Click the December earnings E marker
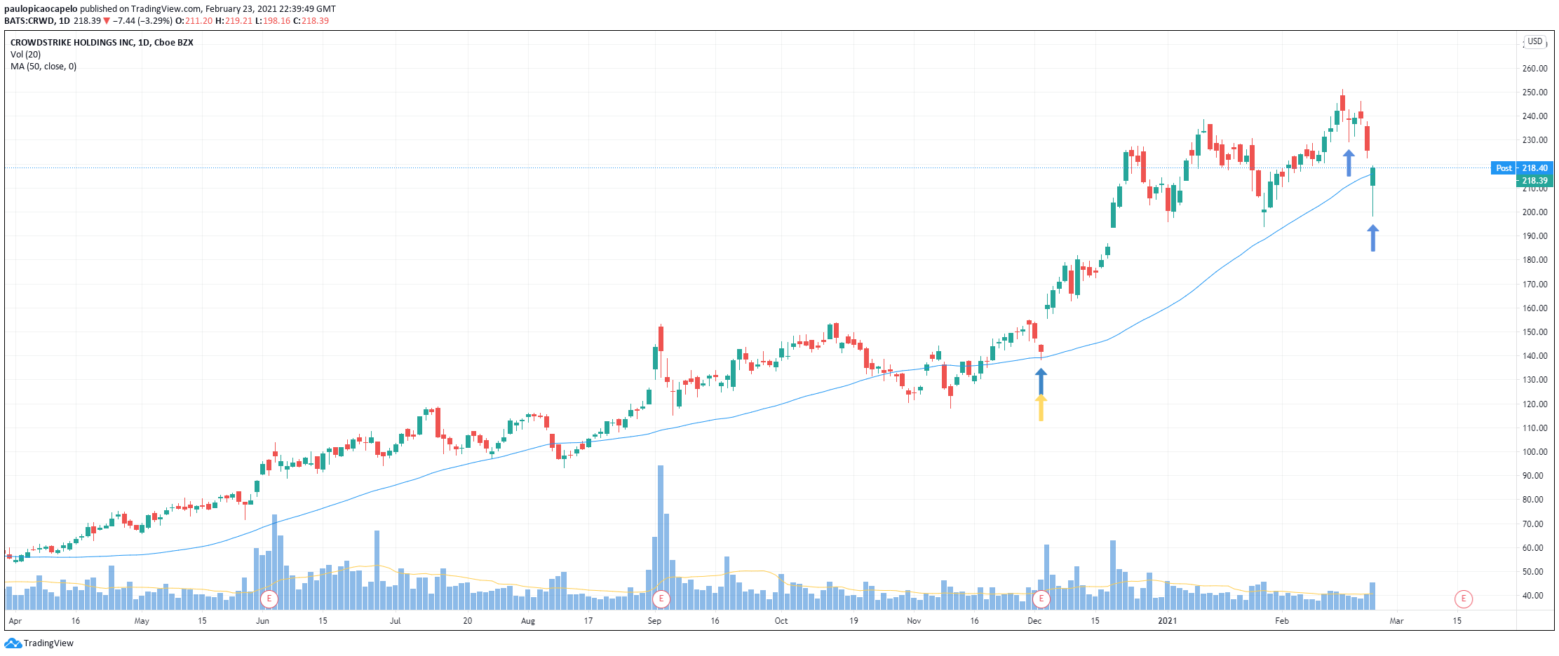Image resolution: width=1559 pixels, height=656 pixels. point(1041,599)
